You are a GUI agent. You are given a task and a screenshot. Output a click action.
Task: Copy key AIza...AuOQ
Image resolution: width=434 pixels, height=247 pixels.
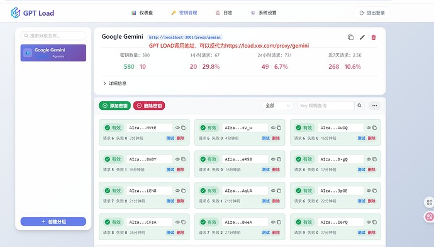[374, 128]
